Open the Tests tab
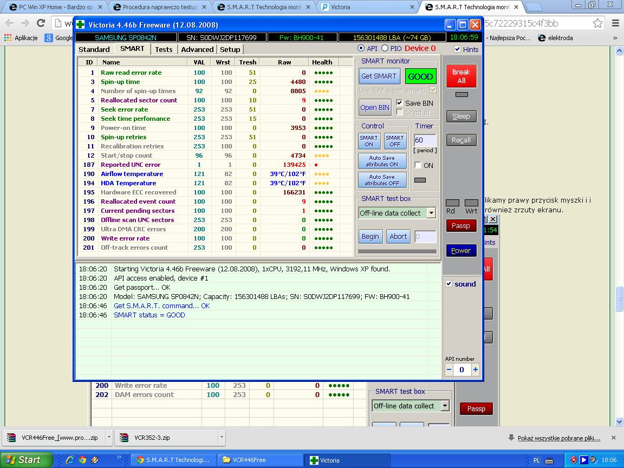This screenshot has height=468, width=624. tap(164, 49)
